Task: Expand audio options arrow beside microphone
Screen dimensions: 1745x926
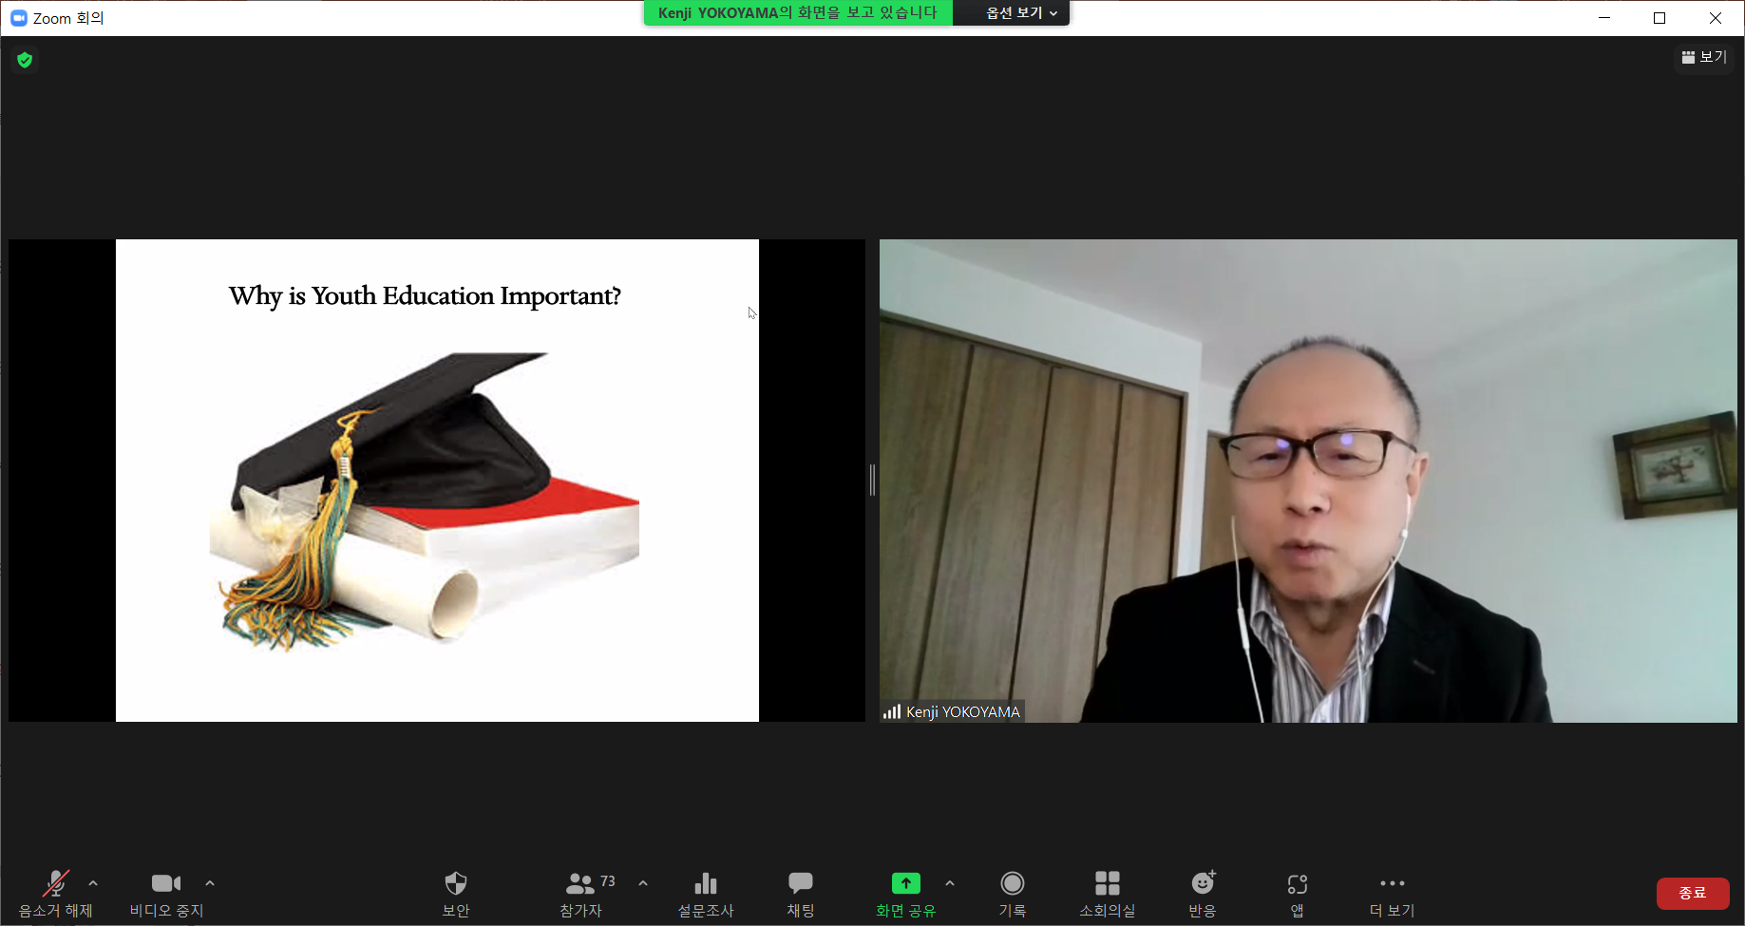Action: point(93,883)
